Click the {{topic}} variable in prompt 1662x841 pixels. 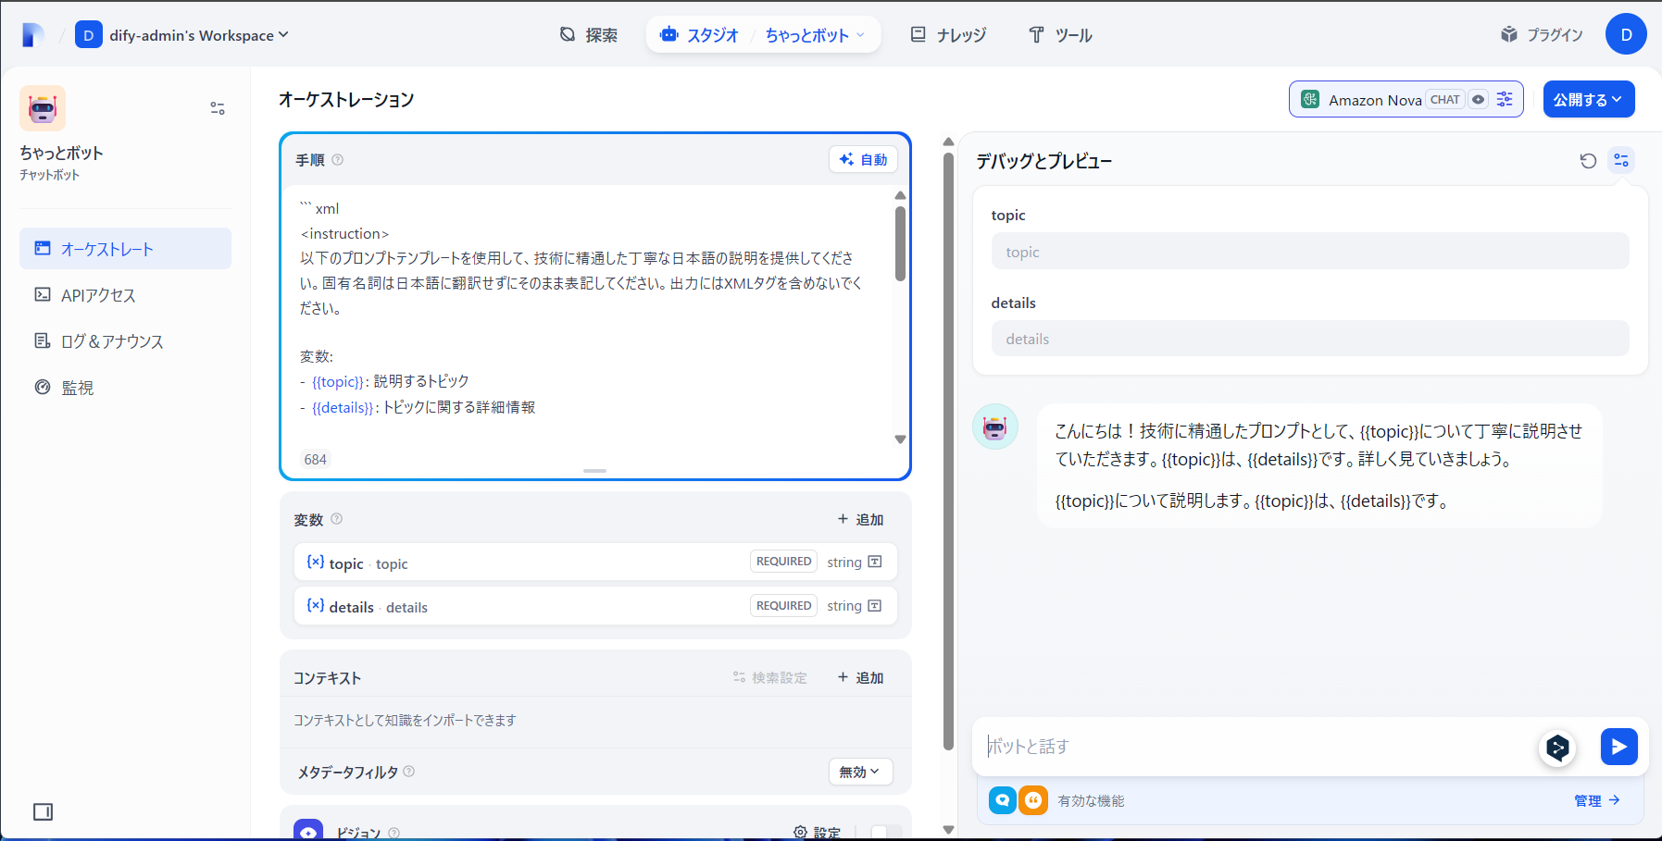(x=338, y=381)
